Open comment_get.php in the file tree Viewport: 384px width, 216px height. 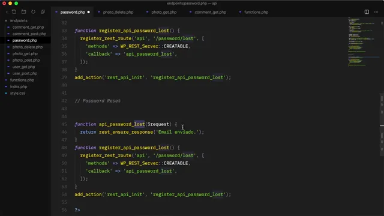tap(28, 27)
